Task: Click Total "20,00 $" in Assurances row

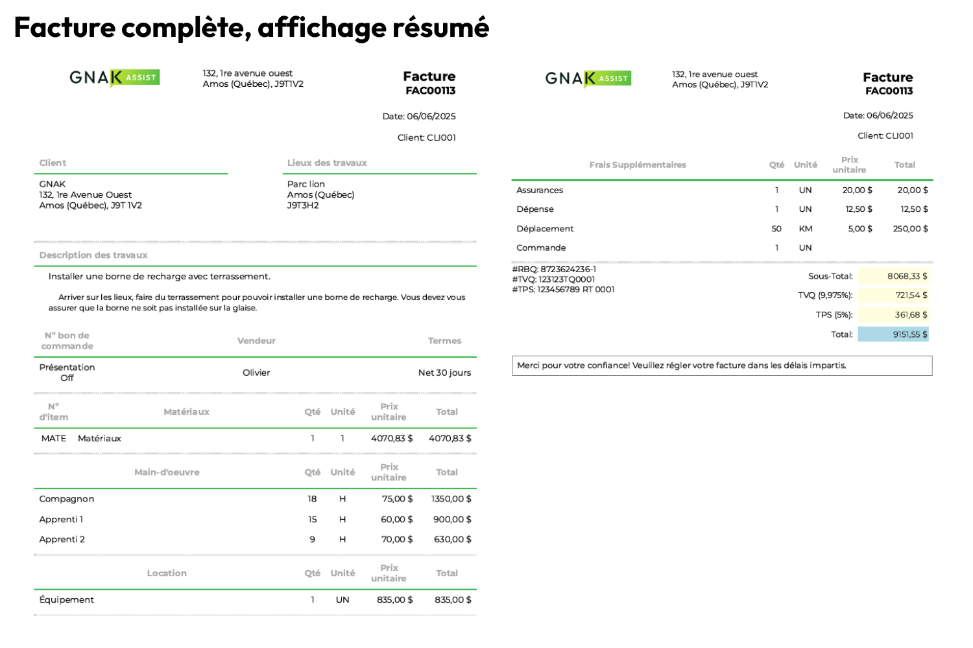Action: click(913, 191)
